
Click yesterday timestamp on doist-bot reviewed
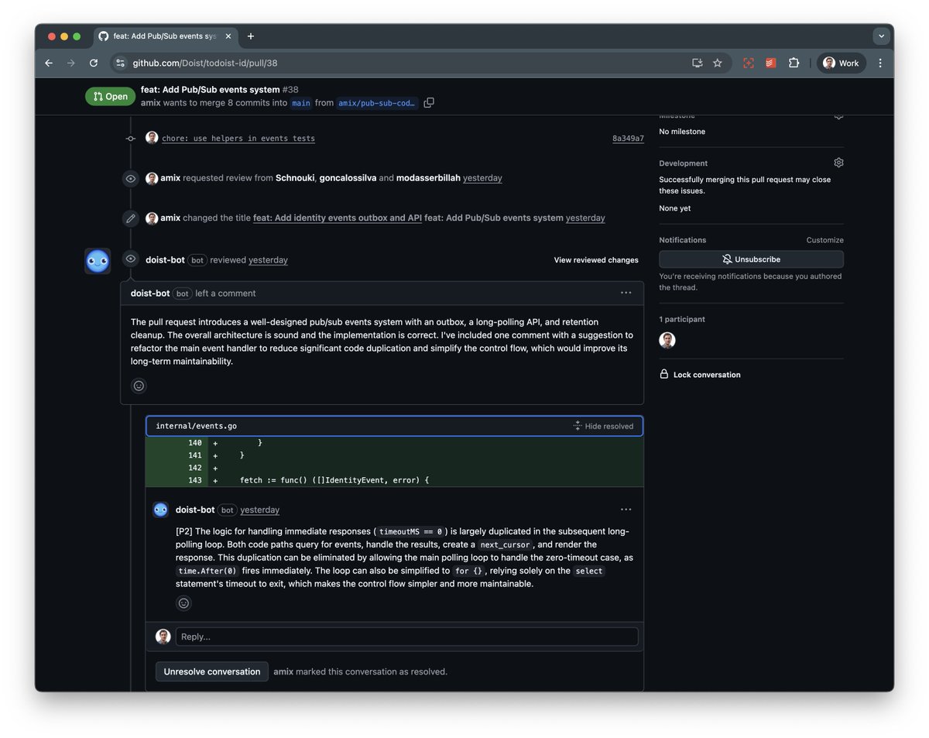coord(268,260)
